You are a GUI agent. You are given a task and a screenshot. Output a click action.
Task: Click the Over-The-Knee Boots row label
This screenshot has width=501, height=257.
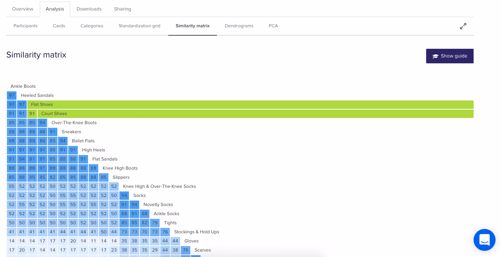pyautogui.click(x=74, y=123)
